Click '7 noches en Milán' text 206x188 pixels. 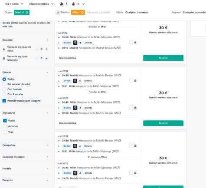pyautogui.click(x=98, y=92)
